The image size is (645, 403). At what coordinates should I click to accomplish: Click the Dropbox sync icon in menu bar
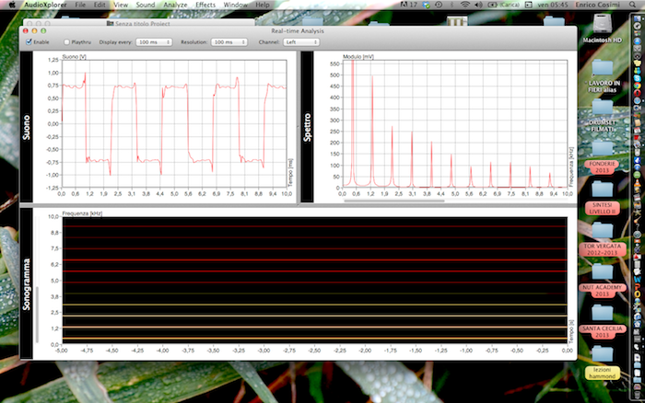click(x=426, y=5)
